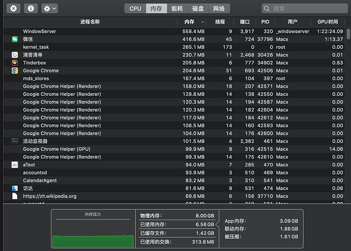Click the https://zh.wikipedia.org process name

[50, 196]
